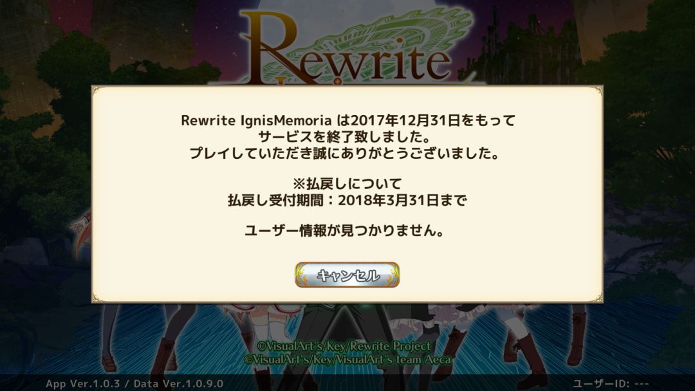695x391 pixels.
Task: Click the refund period 2018年3月31日まで line
Action: tap(347, 200)
